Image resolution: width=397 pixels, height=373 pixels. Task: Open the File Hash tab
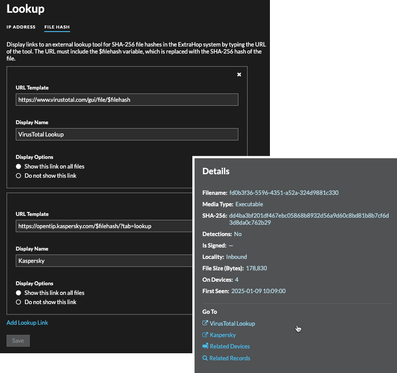point(57,27)
